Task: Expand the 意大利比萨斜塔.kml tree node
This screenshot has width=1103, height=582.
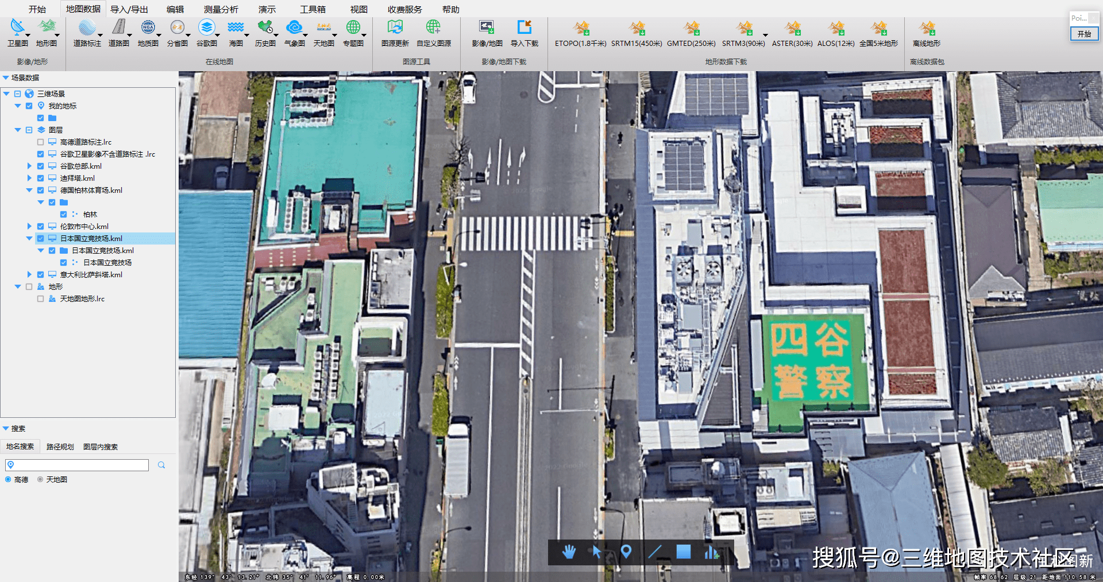Action: [x=29, y=274]
